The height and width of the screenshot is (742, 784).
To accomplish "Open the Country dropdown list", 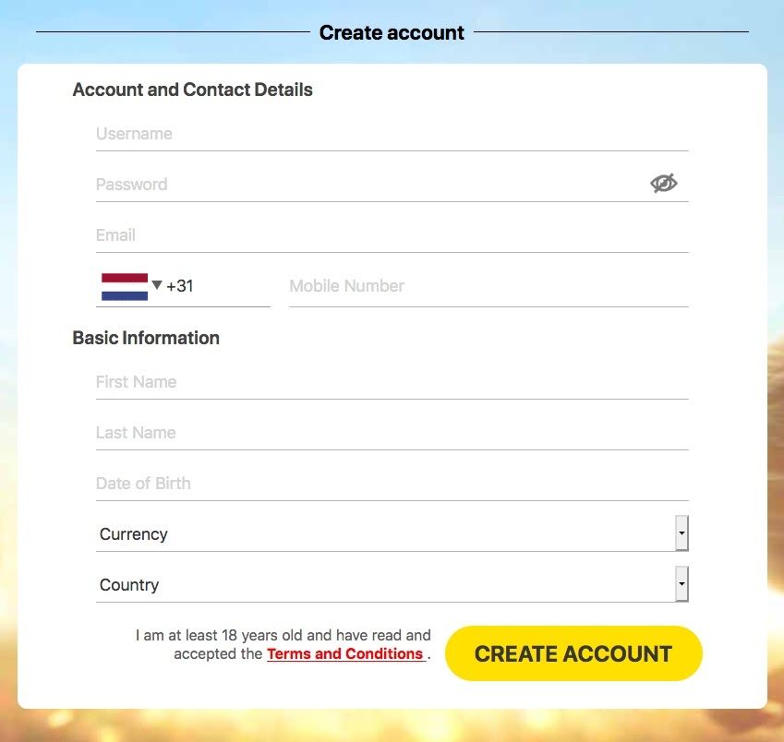I will pos(383,585).
